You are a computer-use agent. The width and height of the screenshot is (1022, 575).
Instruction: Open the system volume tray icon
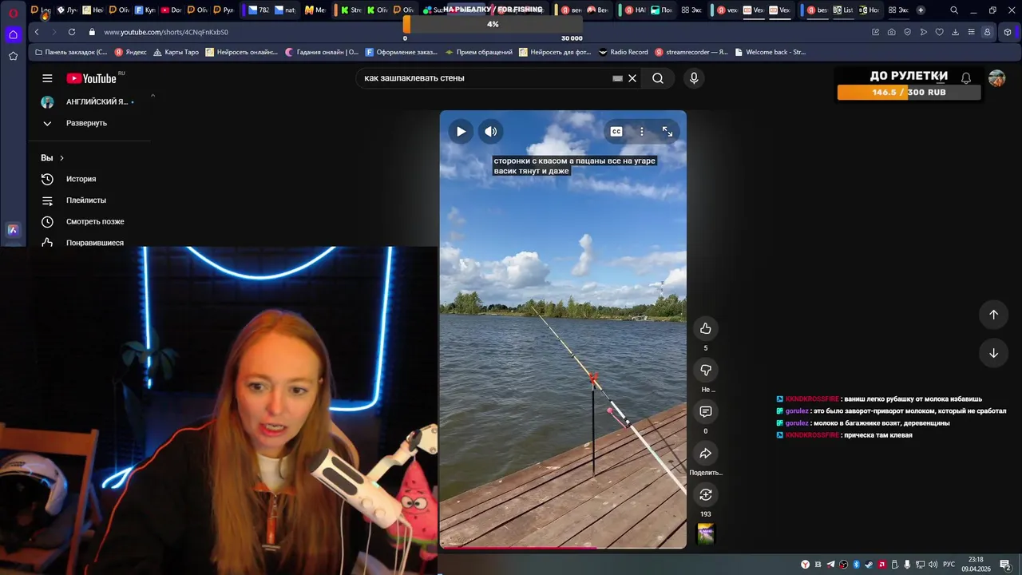click(x=934, y=565)
